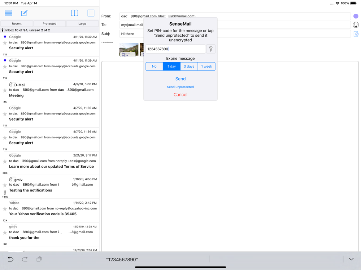Open the 4/7/20 11:56 AM first Security alert

[49, 116]
